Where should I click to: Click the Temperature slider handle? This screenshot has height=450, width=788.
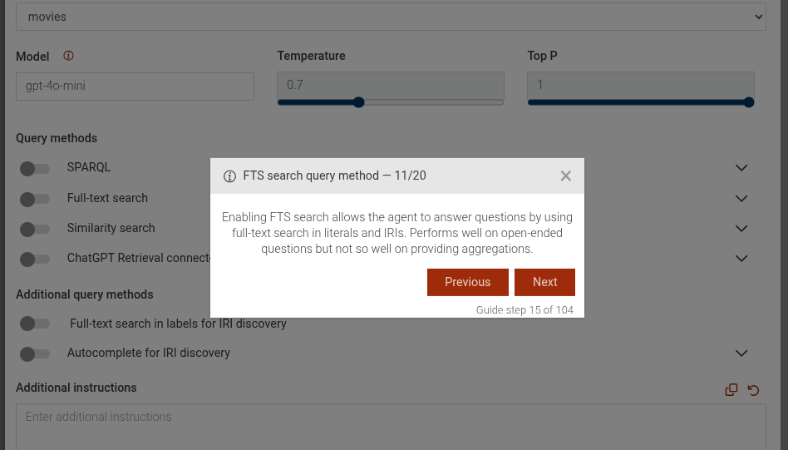tap(359, 102)
